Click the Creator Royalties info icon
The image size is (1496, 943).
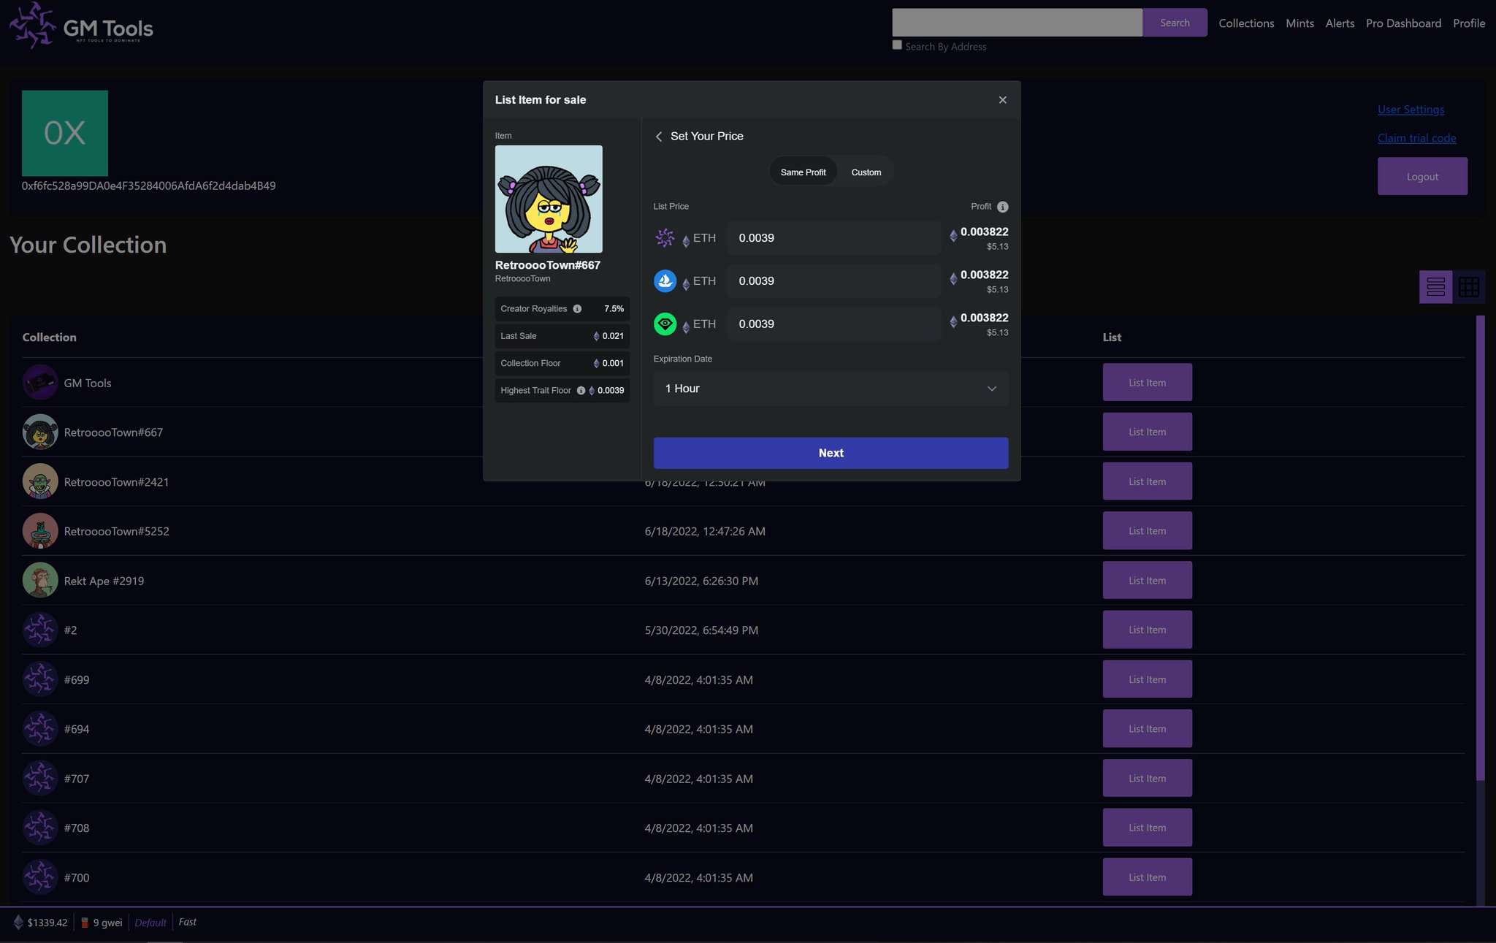(x=577, y=309)
